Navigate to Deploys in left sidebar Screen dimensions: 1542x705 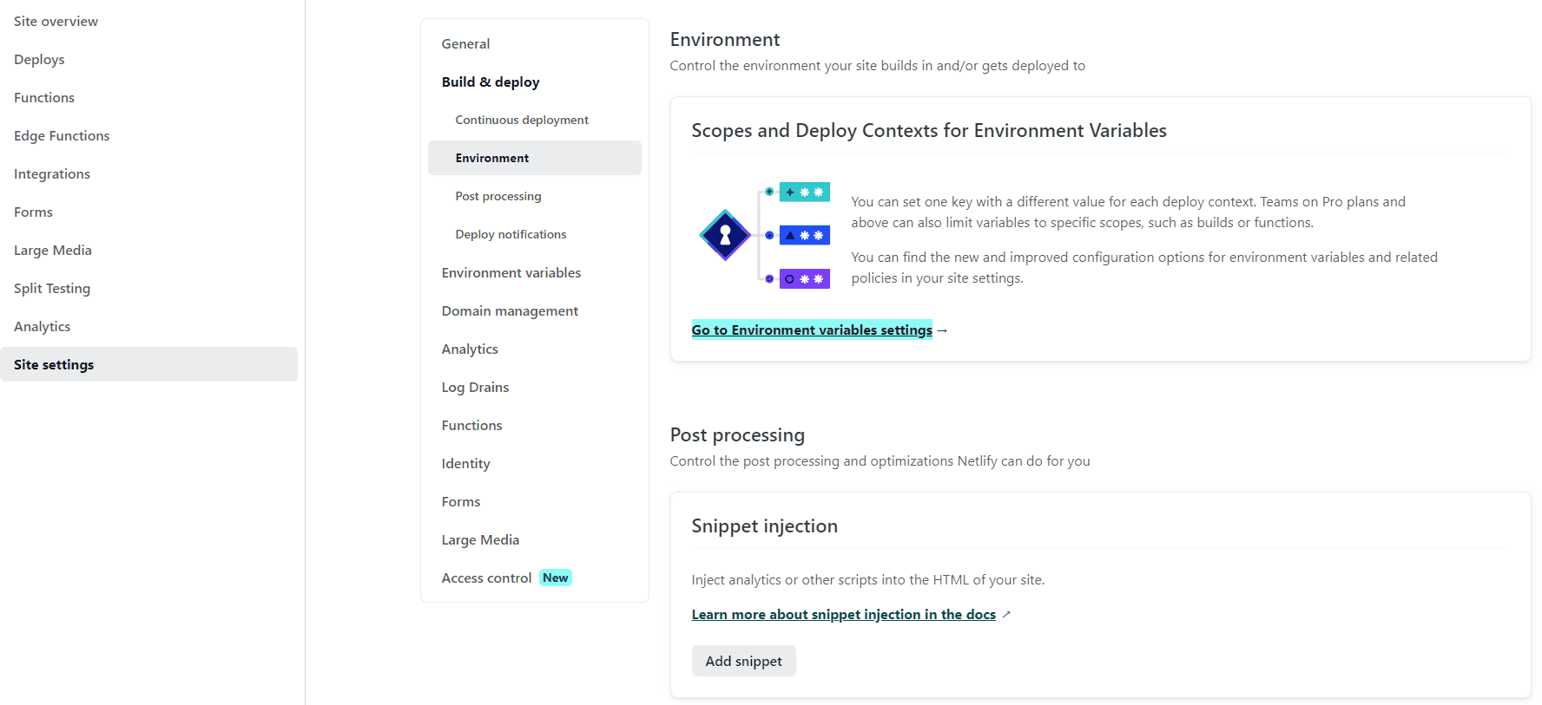(39, 59)
